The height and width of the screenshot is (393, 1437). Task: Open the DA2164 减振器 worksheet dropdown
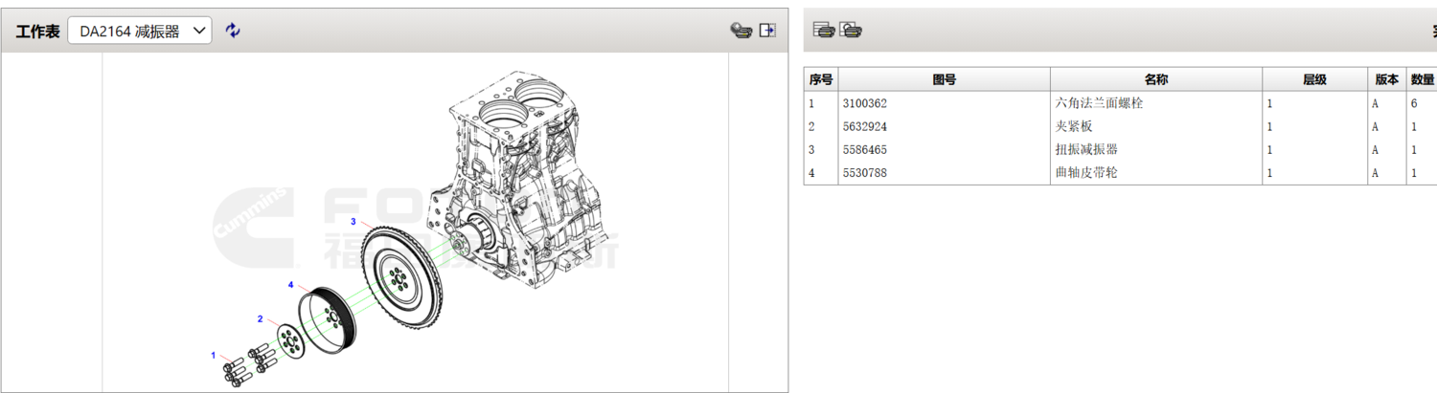pos(140,31)
